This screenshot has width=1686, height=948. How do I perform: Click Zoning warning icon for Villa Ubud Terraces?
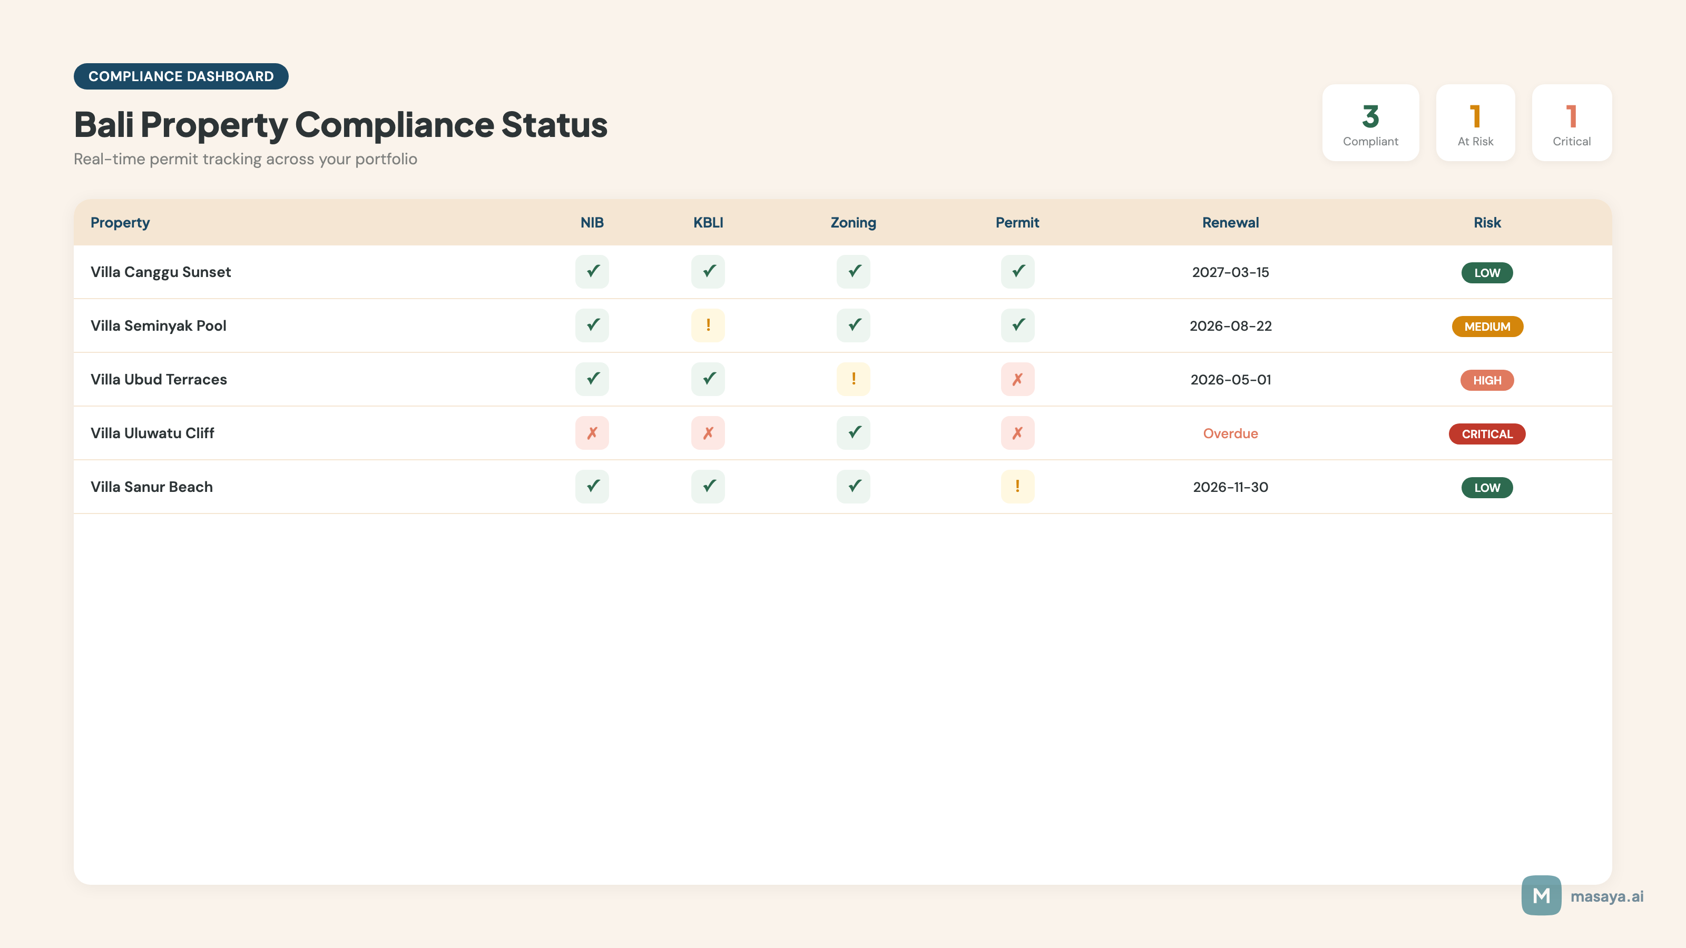(853, 379)
